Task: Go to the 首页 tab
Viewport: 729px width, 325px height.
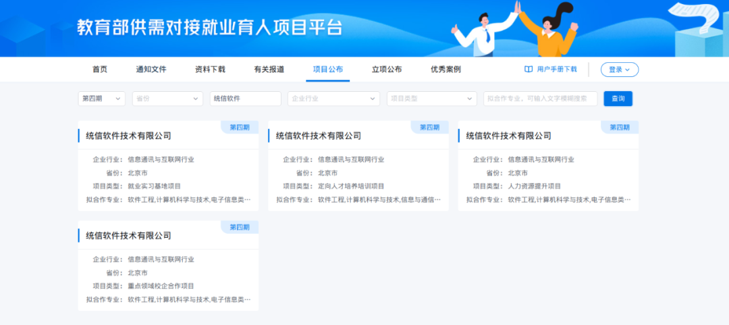Action: [x=99, y=70]
